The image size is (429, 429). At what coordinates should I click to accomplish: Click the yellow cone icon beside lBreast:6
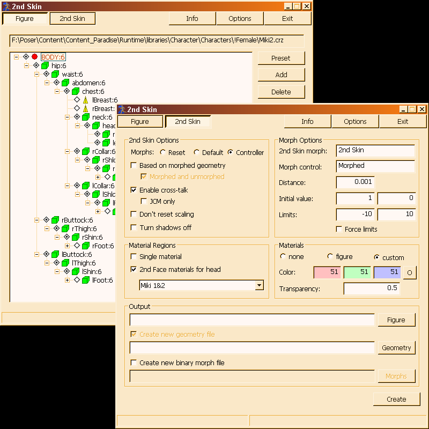[86, 100]
